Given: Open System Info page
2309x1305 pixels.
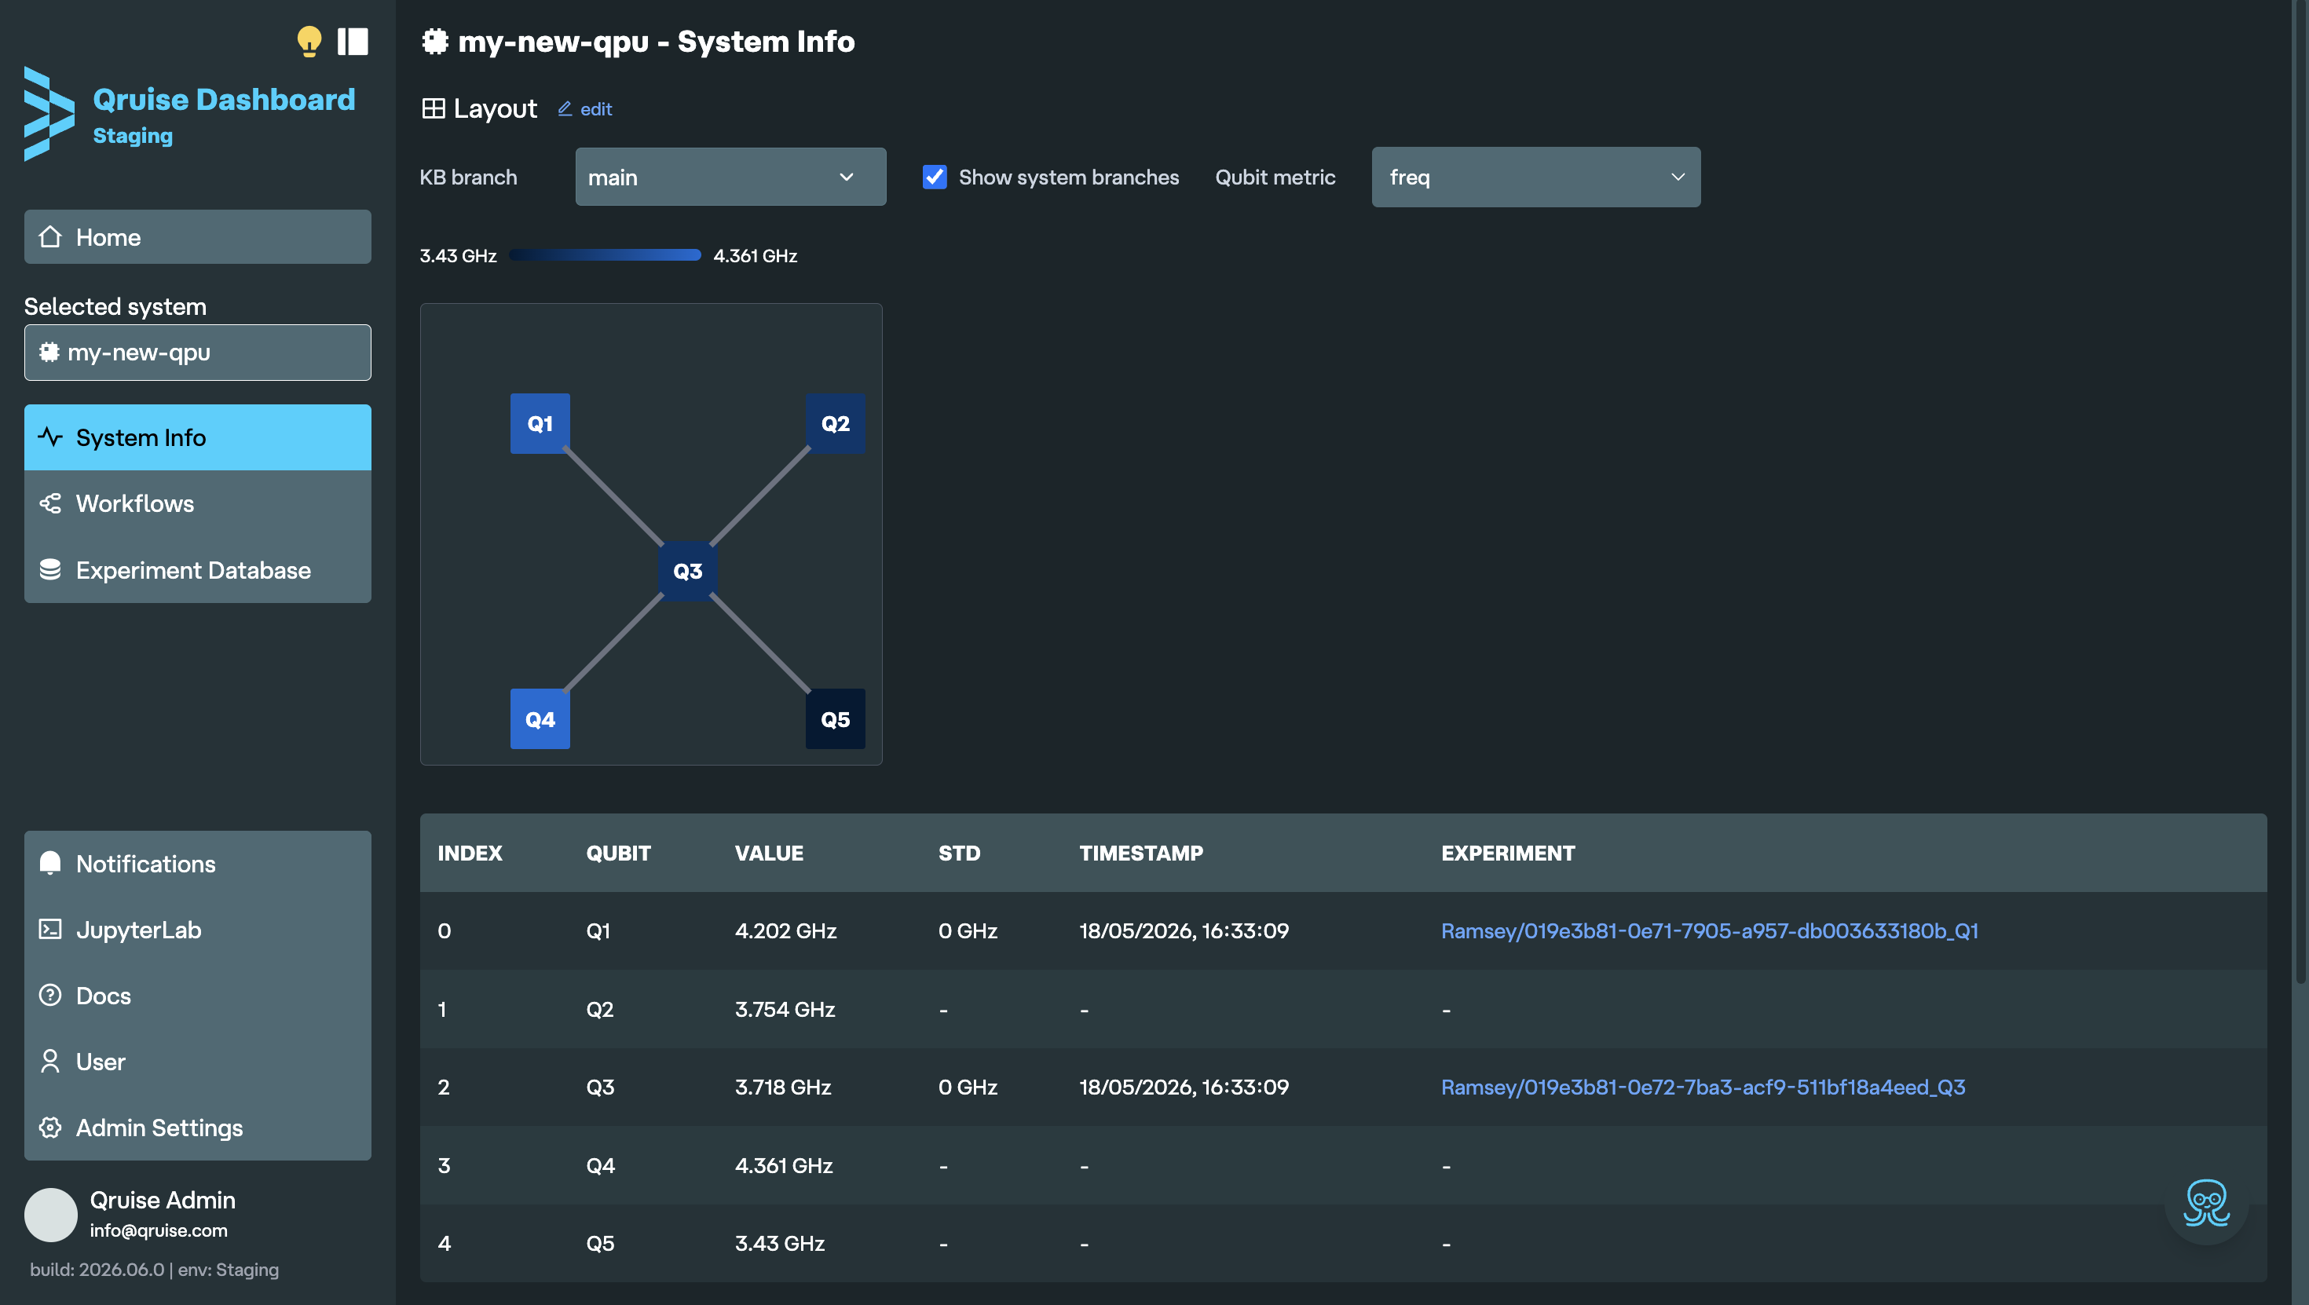Looking at the screenshot, I should (x=197, y=437).
